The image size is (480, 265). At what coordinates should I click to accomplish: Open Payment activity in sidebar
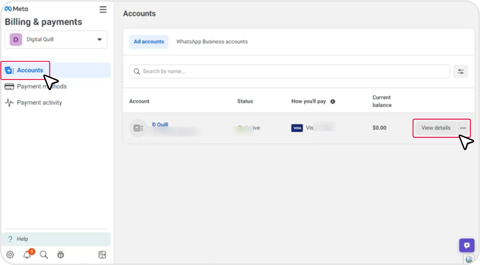pos(40,103)
